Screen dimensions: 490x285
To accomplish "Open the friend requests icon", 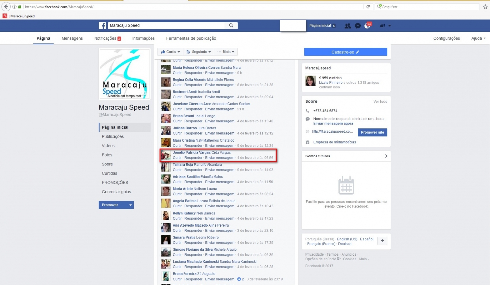I will pyautogui.click(x=348, y=26).
